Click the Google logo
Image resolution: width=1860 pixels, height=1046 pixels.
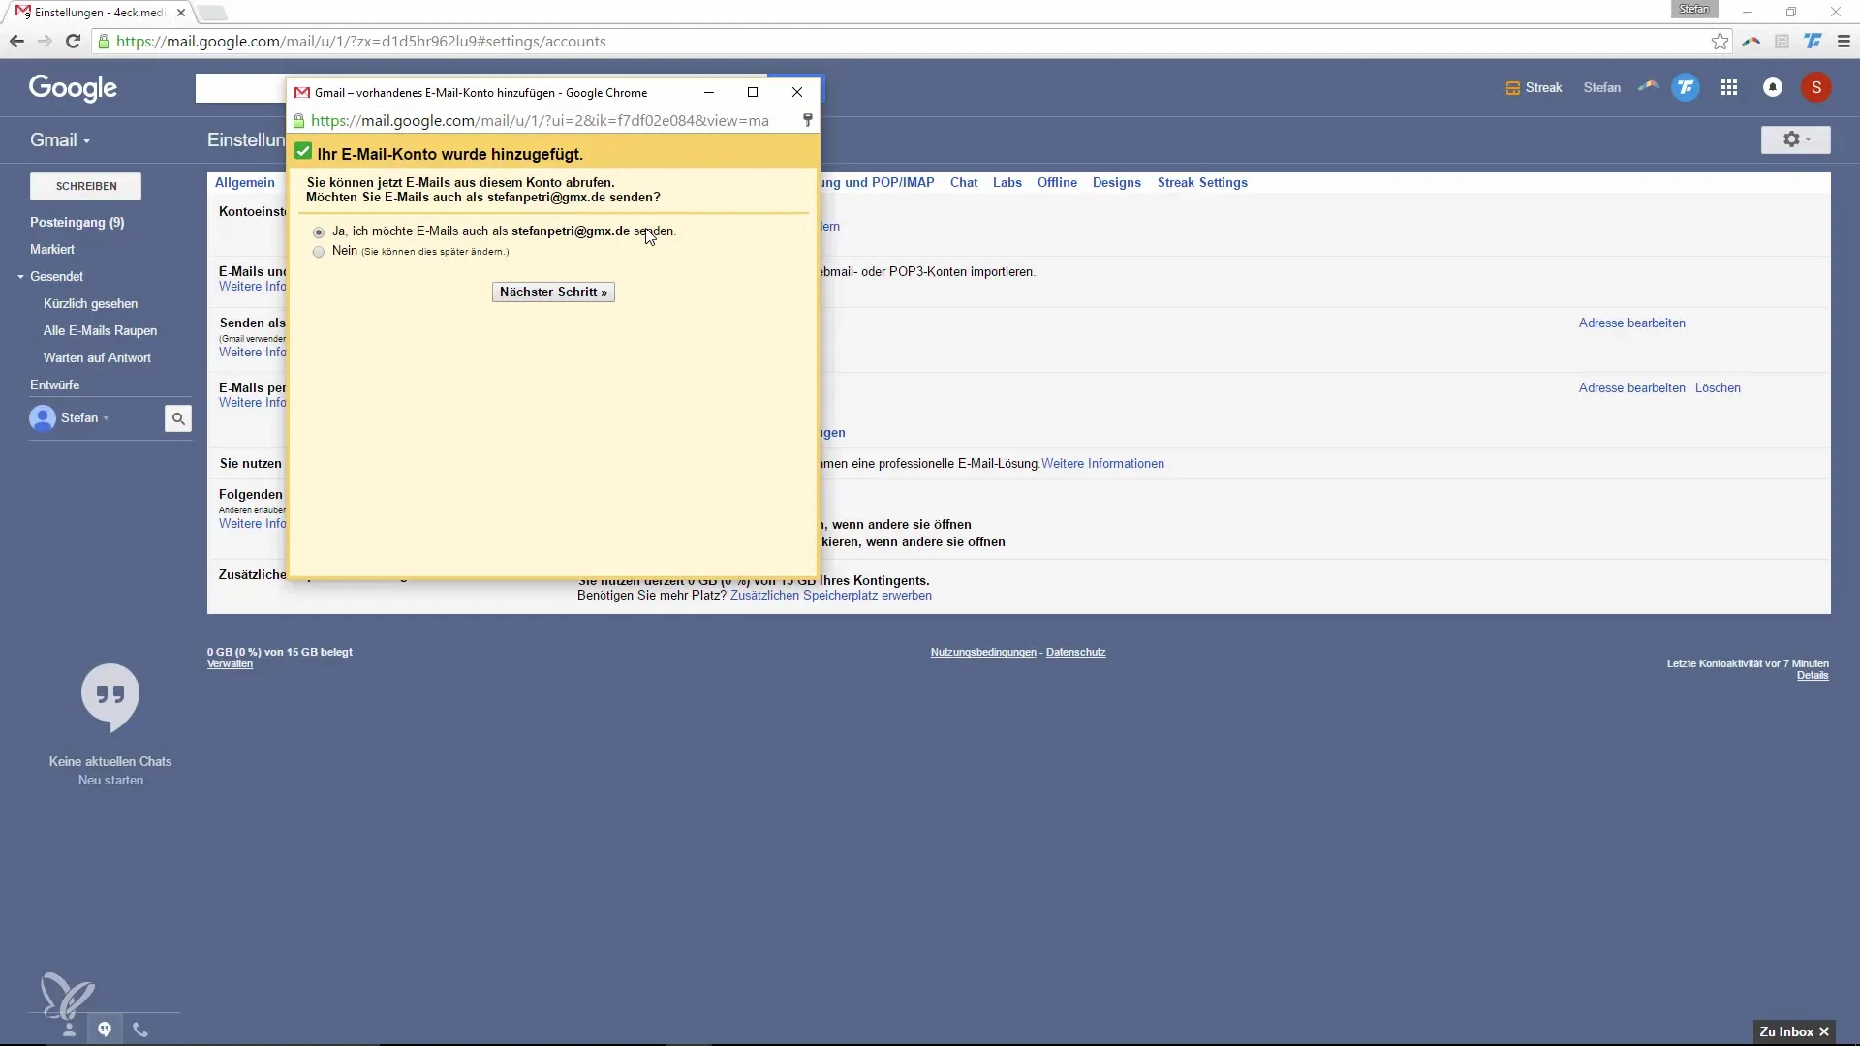(x=73, y=87)
